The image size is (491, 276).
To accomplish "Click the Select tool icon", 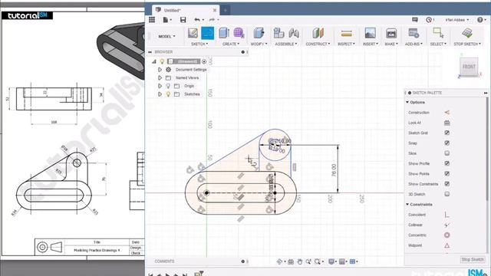I will point(438,33).
